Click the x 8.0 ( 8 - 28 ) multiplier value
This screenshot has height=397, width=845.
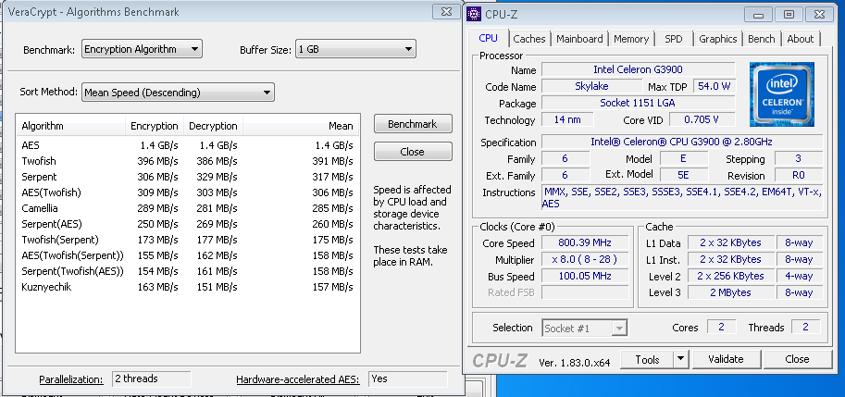tap(585, 260)
